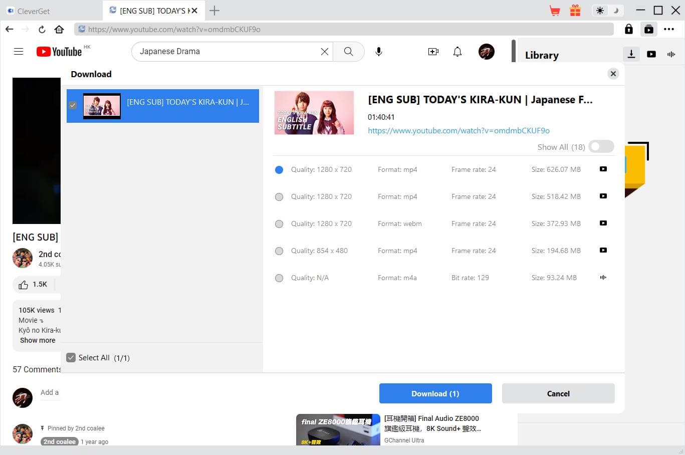Switch to the CleverGet tab
Image resolution: width=685 pixels, height=455 pixels.
click(34, 11)
